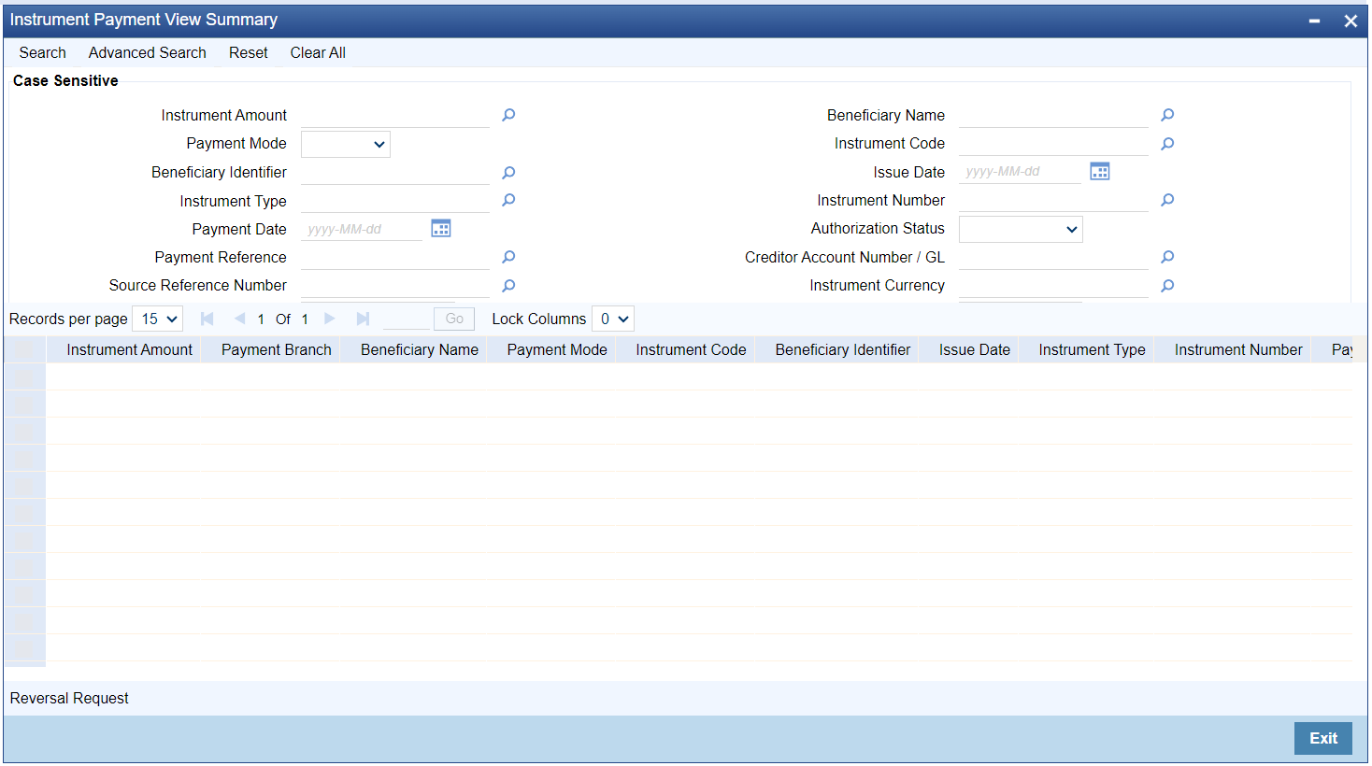1372x766 pixels.
Task: Open lookup for Beneficiary Name field
Action: pos(1167,115)
